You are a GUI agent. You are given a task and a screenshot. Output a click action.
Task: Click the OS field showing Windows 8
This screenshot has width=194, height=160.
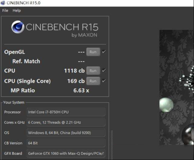point(66,133)
